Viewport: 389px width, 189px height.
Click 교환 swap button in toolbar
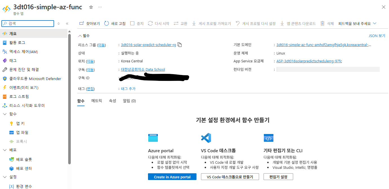[x=180, y=24]
